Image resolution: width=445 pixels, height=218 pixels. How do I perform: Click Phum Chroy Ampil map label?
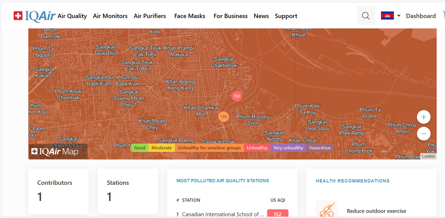coord(402,128)
